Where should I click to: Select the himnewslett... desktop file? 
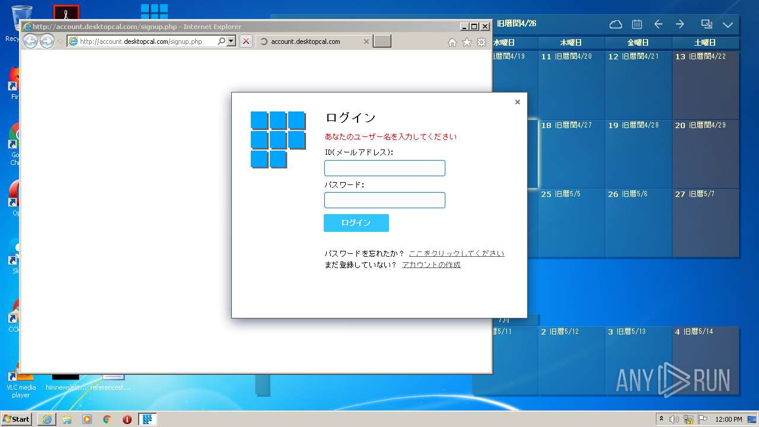(66, 383)
